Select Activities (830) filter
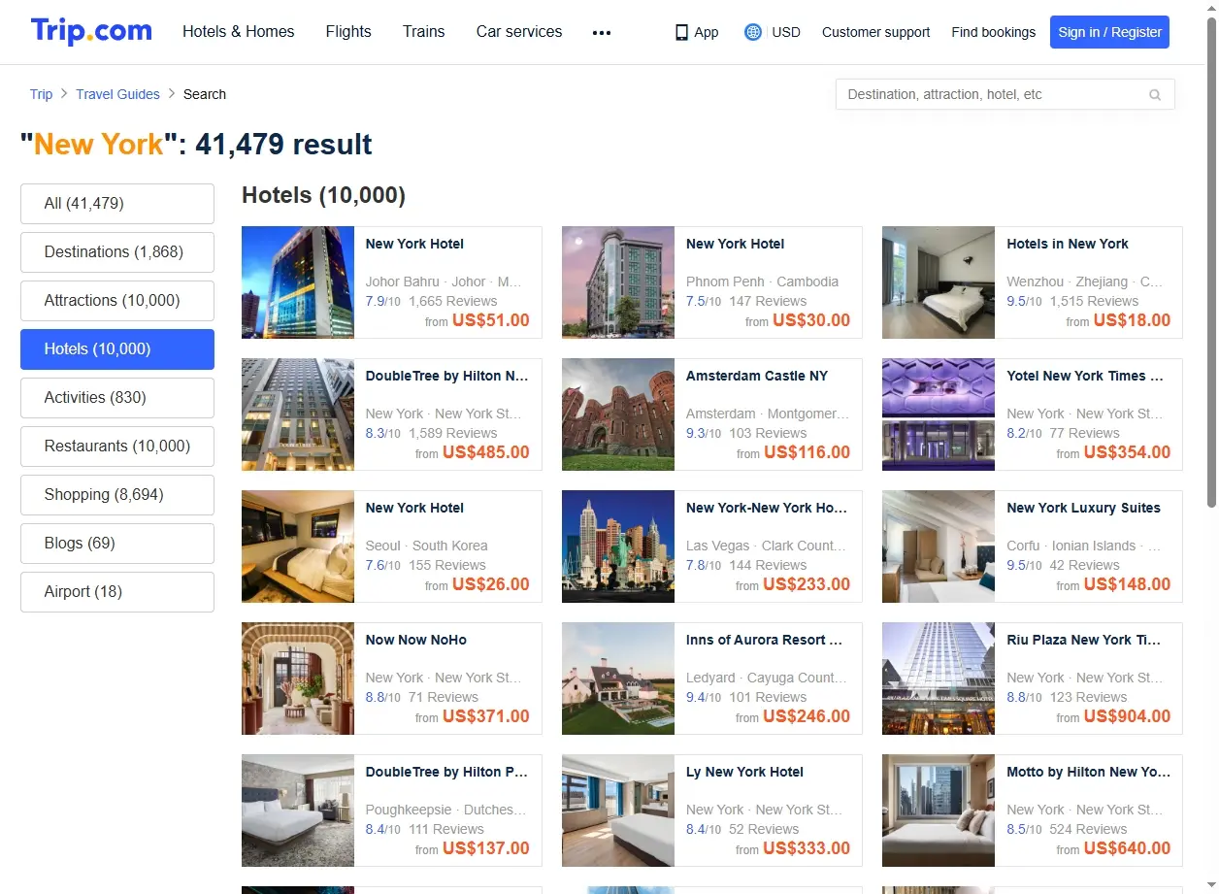1219x894 pixels. click(117, 398)
